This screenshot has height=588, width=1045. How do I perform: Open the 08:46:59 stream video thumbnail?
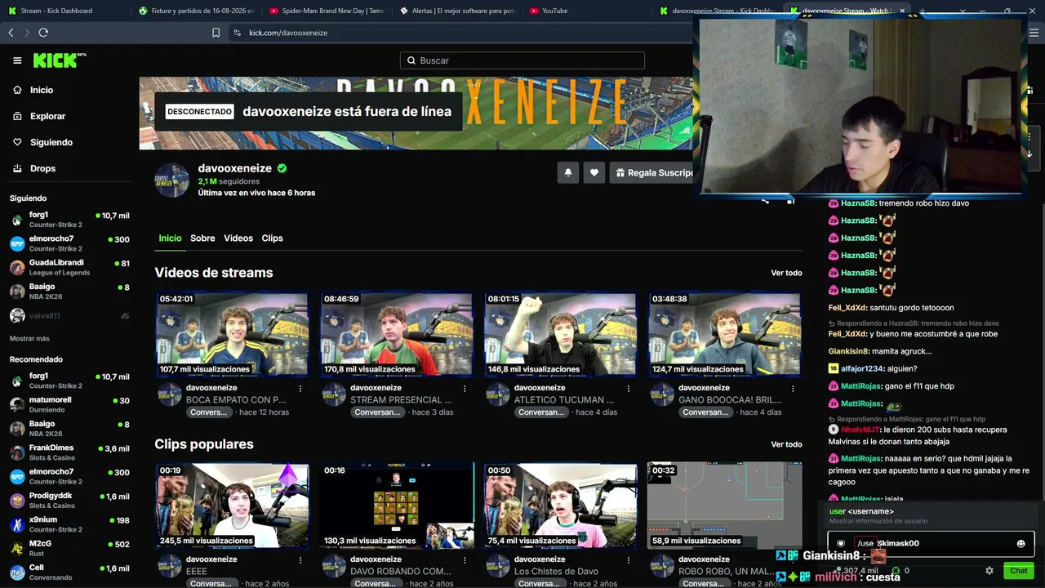[x=397, y=334]
